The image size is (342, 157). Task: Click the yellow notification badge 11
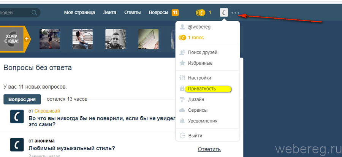pyautogui.click(x=175, y=13)
